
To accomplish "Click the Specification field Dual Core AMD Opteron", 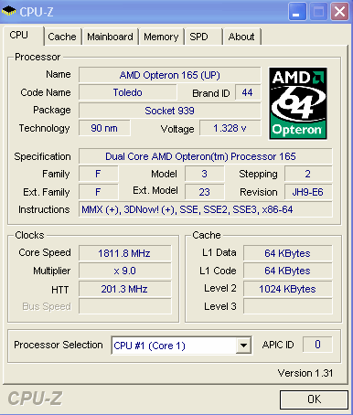I will [x=206, y=156].
